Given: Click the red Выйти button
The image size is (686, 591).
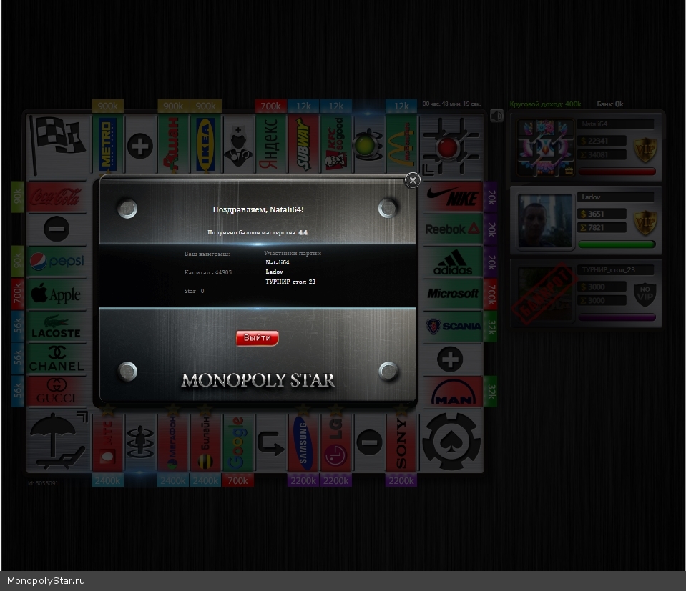Looking at the screenshot, I should point(258,338).
